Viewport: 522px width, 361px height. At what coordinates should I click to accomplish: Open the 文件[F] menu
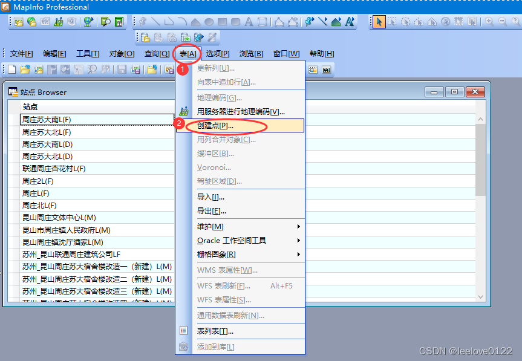[x=21, y=54]
